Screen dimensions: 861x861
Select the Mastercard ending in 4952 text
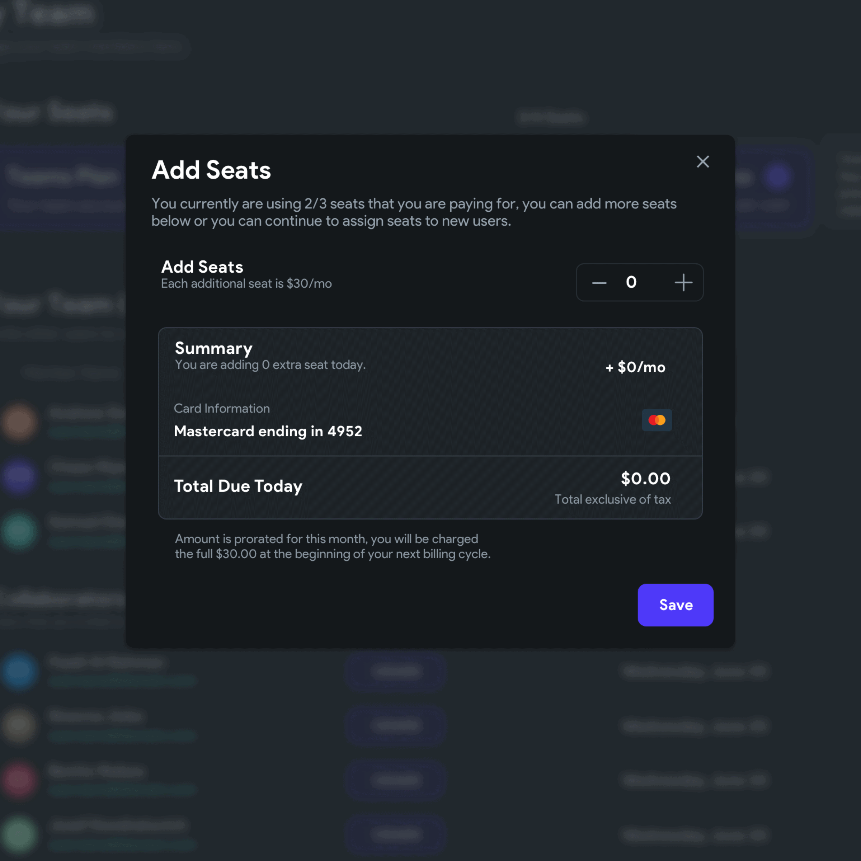pos(268,431)
